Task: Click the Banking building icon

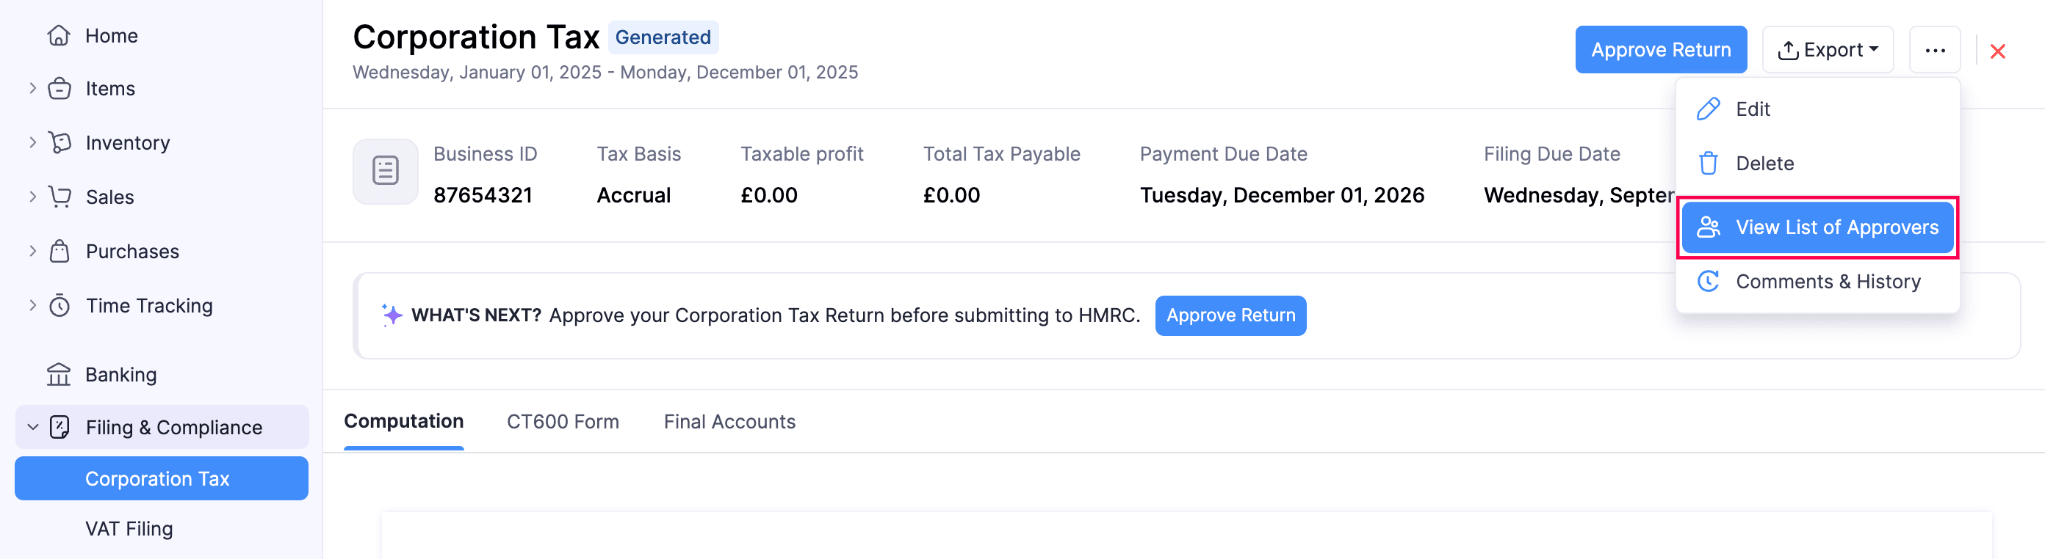Action: tap(59, 374)
